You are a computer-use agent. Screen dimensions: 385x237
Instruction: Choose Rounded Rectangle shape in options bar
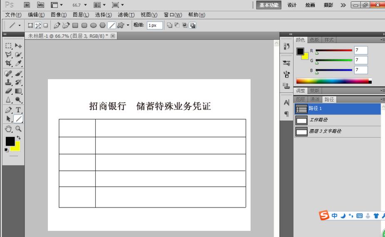coord(84,25)
